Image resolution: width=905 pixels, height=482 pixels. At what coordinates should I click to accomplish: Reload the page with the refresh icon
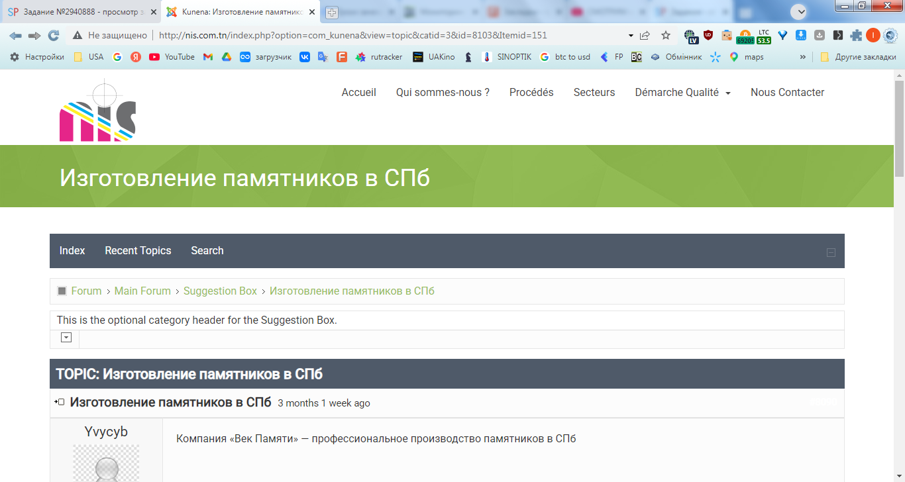point(54,35)
